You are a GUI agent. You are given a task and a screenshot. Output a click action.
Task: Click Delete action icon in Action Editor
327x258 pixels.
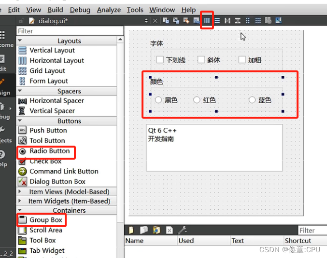point(170,231)
